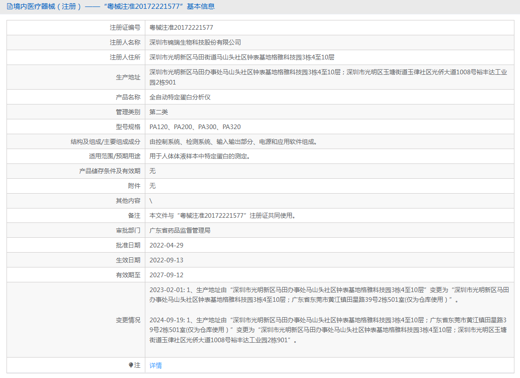
Task: Click the 管理类别 label
Action: (128, 112)
